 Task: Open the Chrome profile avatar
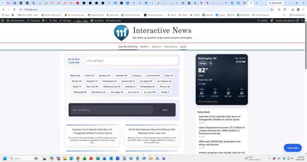point(298,9)
